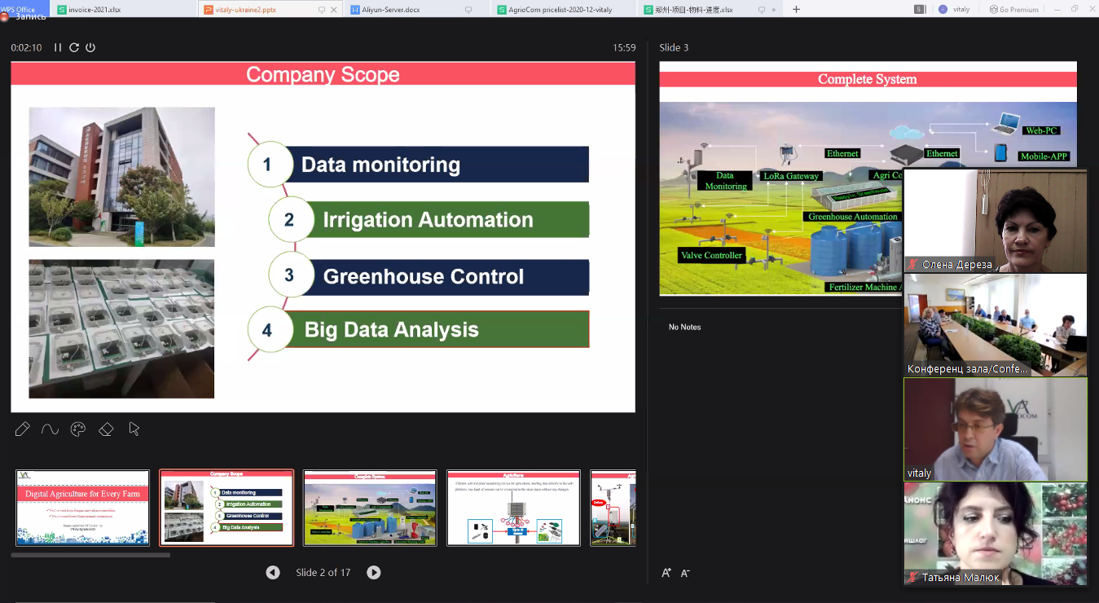Screen dimensions: 1099x603
Task: Click the Go Premium button
Action: (x=1013, y=10)
